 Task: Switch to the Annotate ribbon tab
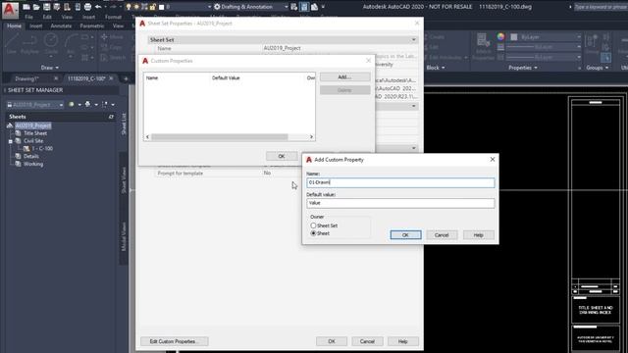pos(61,26)
